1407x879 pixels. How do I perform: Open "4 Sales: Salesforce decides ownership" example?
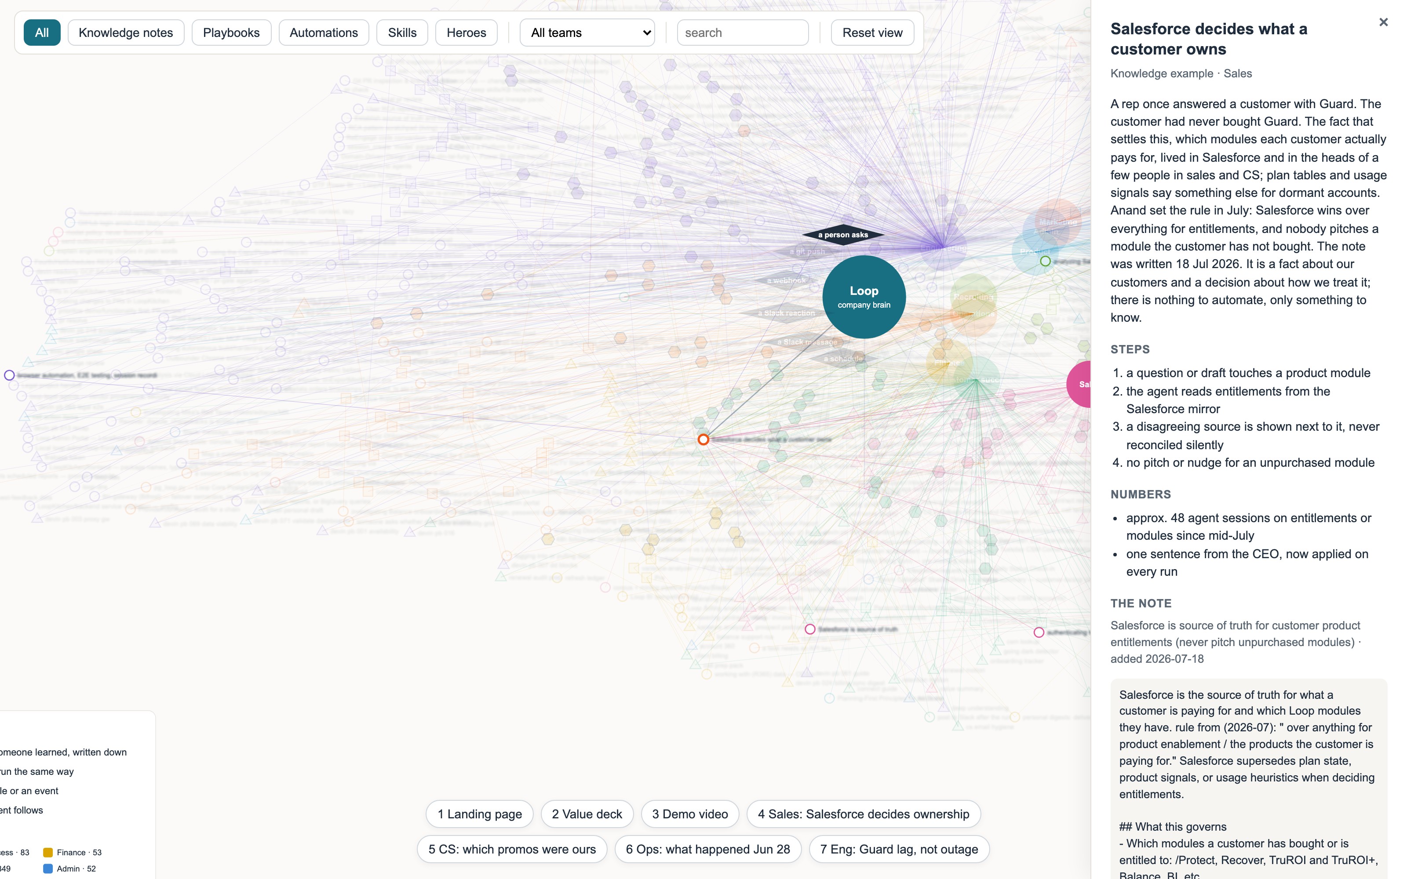coord(864,814)
